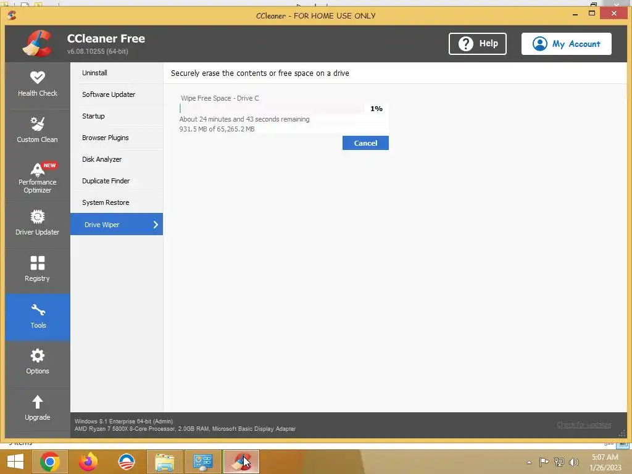
Task: Select the Drive Wiper tool
Action: coord(117,224)
